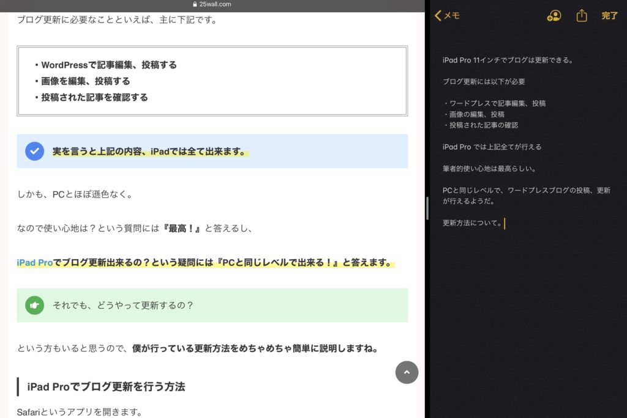The width and height of the screenshot is (627, 418).
Task: Click the highlighted text 実を言うと上記の内容、iPadでは全て出来ます。
Action: [x=151, y=152]
